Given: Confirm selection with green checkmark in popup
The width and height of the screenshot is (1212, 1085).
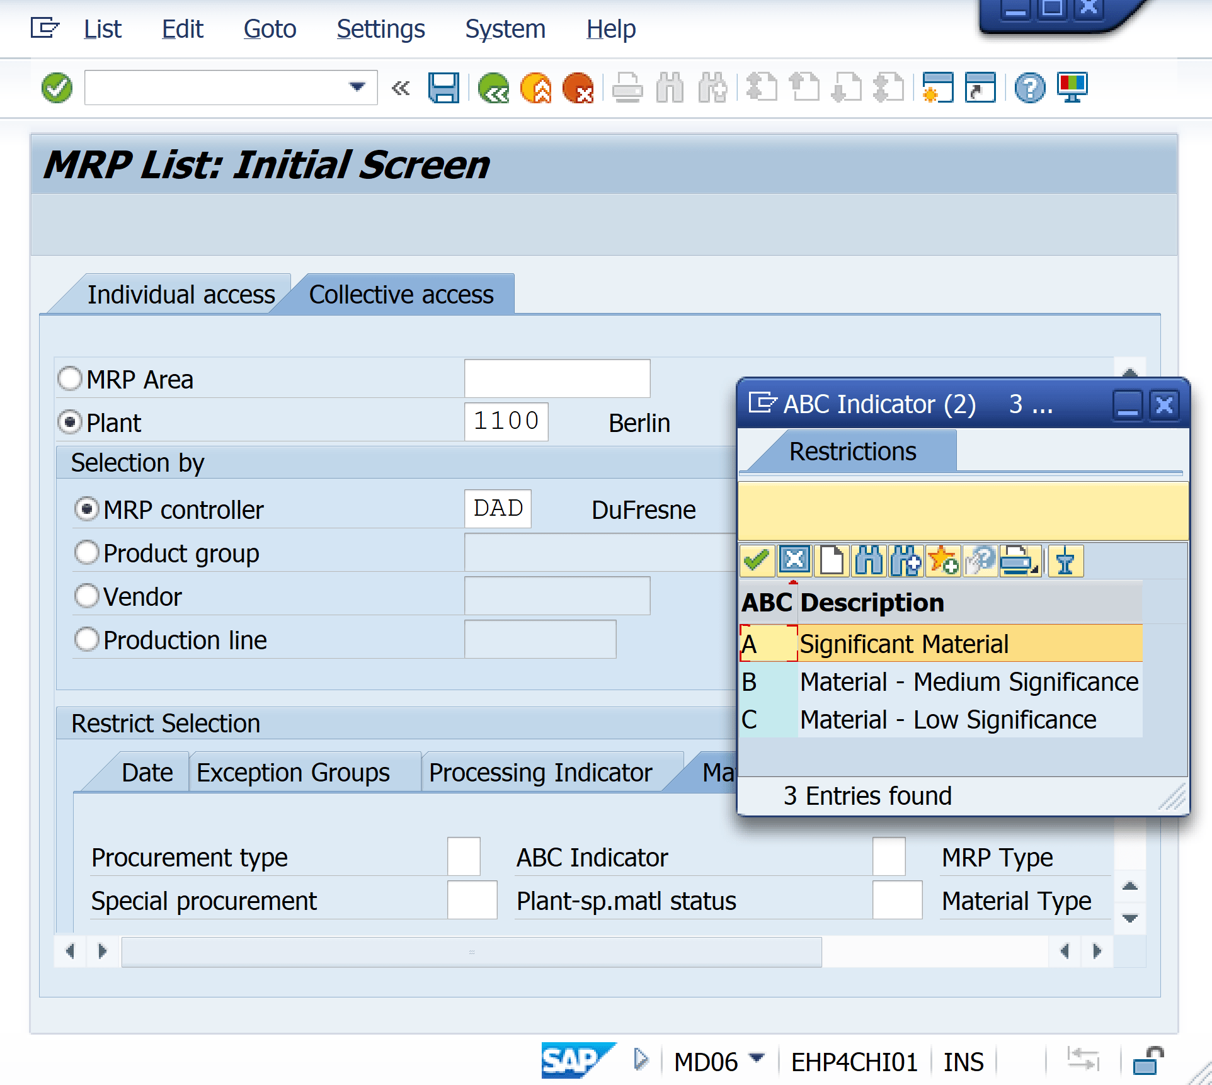Looking at the screenshot, I should tap(757, 560).
